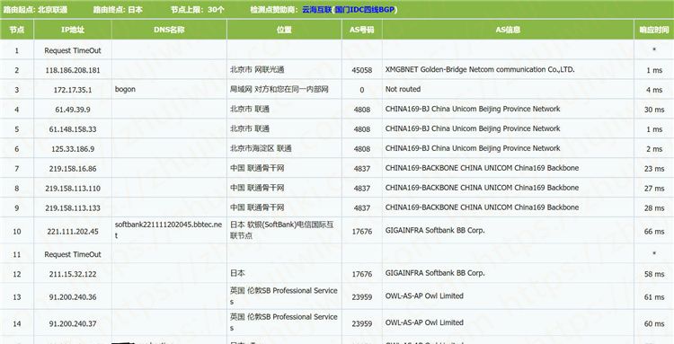Select IP address 221.111.202.45

pos(73,232)
